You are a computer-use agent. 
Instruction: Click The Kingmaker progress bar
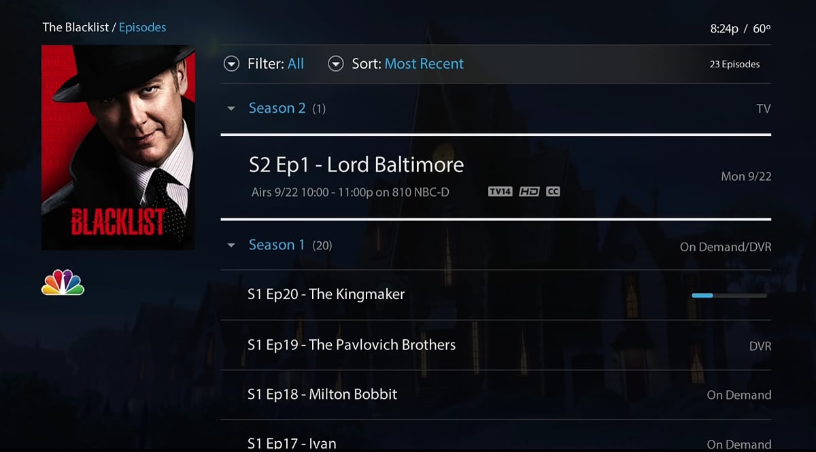729,296
